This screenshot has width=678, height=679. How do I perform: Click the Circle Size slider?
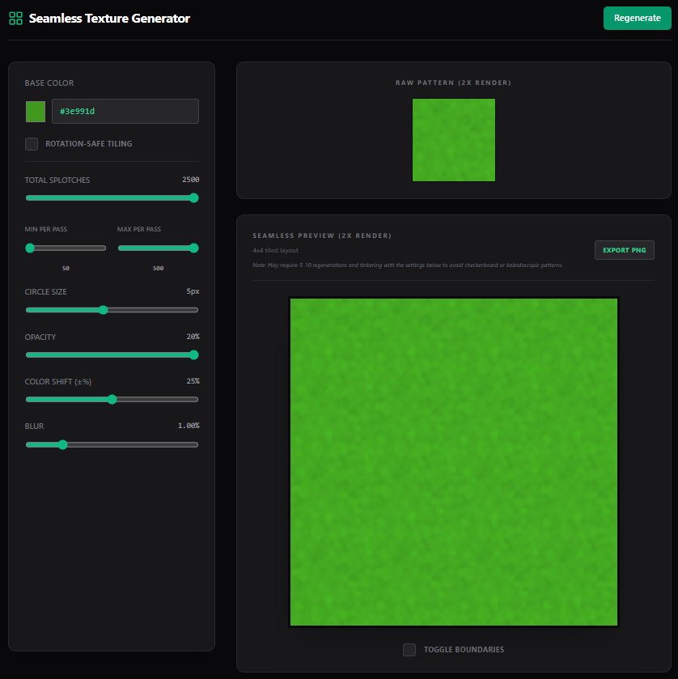coord(112,310)
